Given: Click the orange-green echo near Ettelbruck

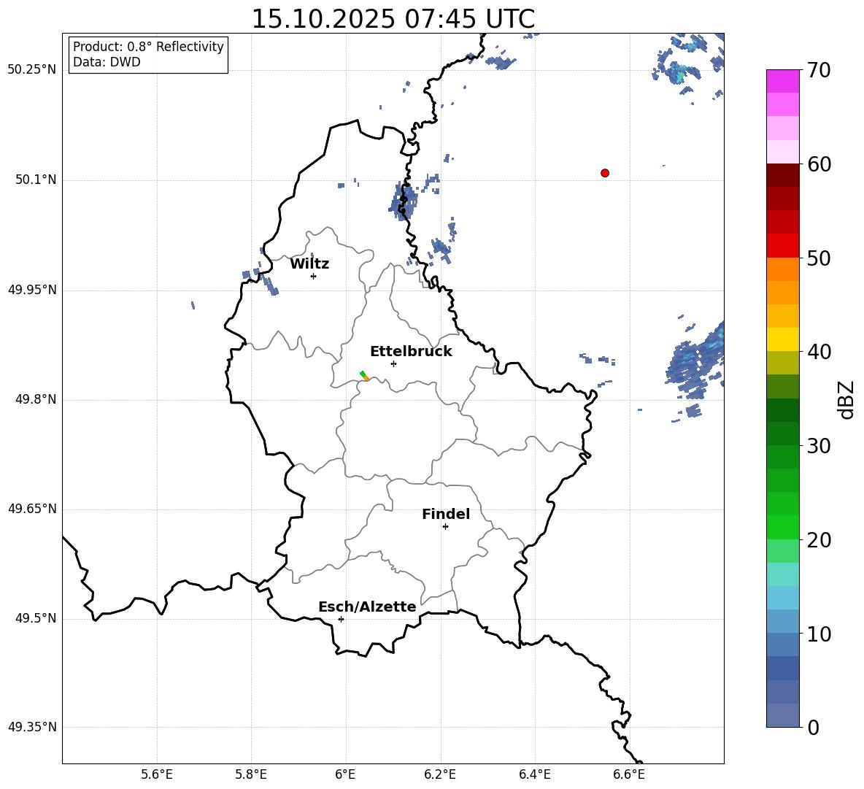Looking at the screenshot, I should point(364,377).
